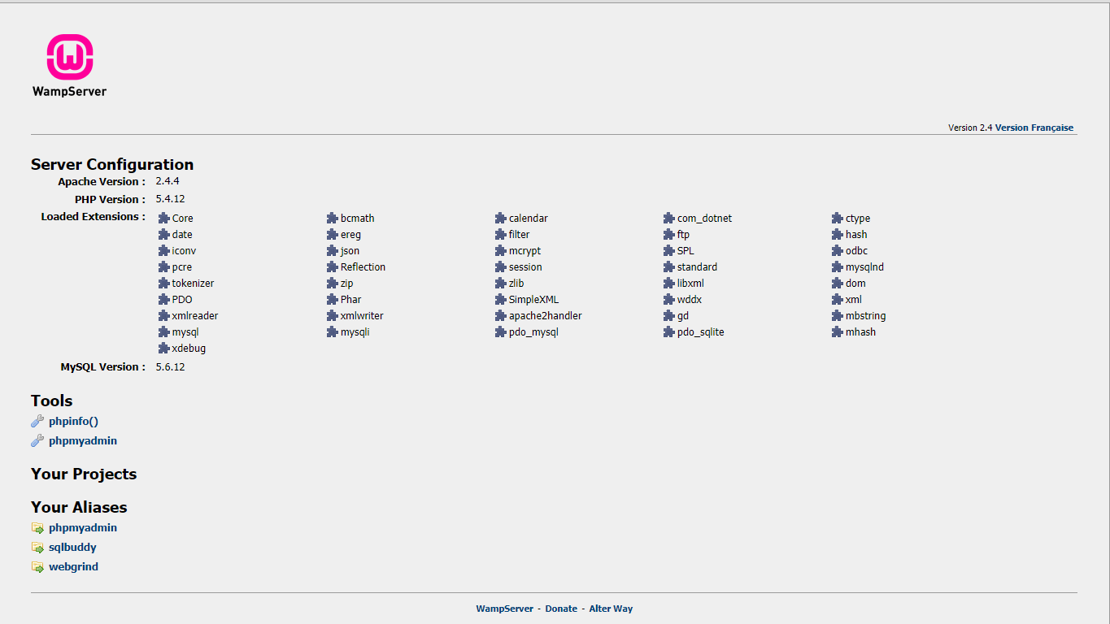
Task: Click the puzzle icon beside mysqlnd
Action: (x=838, y=267)
